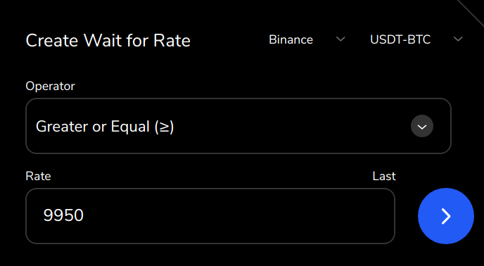Screen dimensions: 484x266
Task: Click the diagonal line at top-right corner
Action: pyautogui.click(x=471, y=13)
